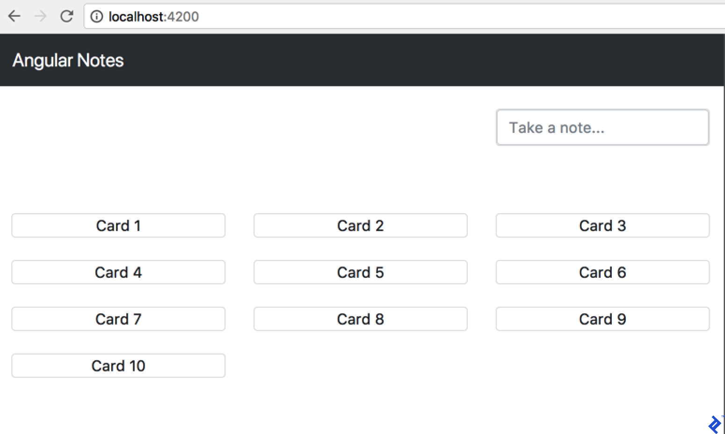Click the Card 7 note
Image resolution: width=725 pixels, height=434 pixels.
coord(118,319)
